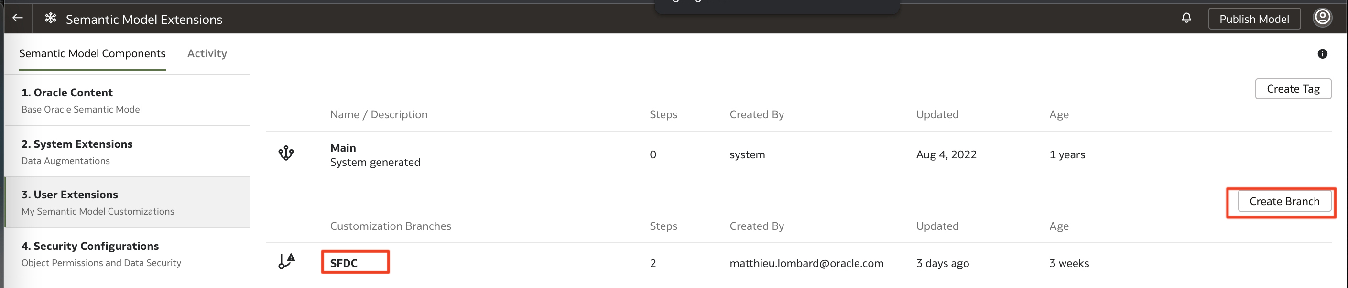Click the Create Branch button

click(1284, 201)
